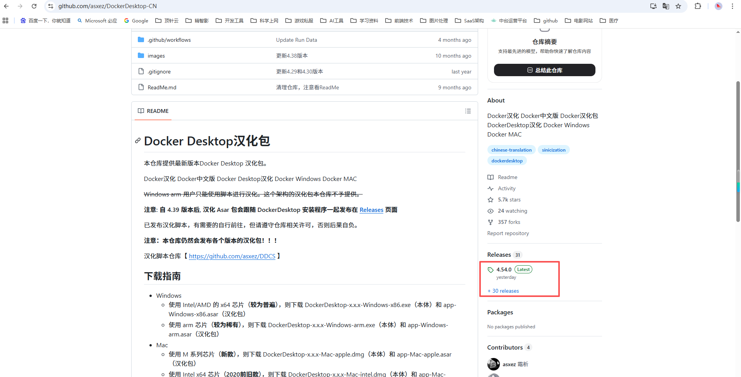The width and height of the screenshot is (741, 377).
Task: Open the Releases link in the README note
Action: point(371,210)
